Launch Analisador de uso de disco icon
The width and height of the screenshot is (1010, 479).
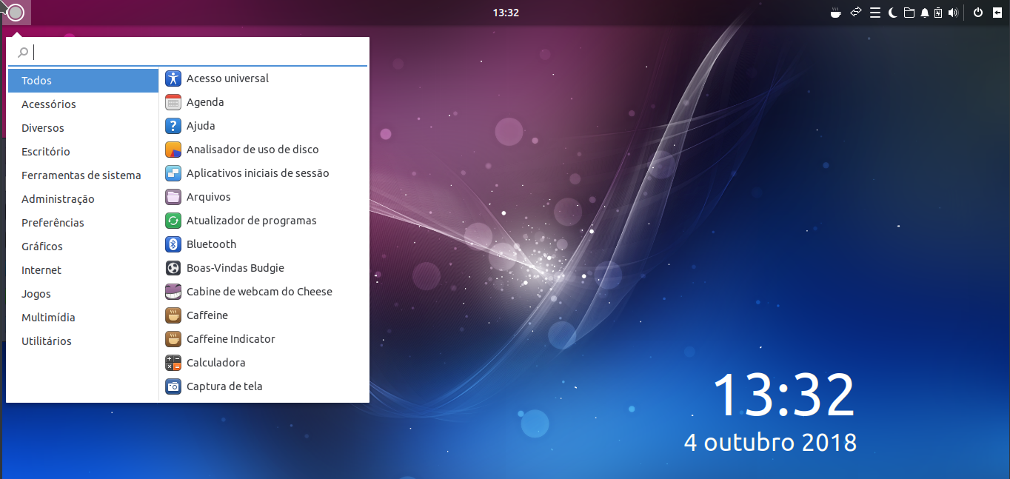tap(173, 150)
